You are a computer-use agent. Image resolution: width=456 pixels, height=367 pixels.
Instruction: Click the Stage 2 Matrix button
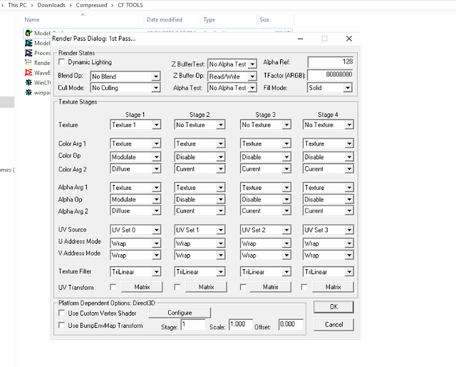206,287
